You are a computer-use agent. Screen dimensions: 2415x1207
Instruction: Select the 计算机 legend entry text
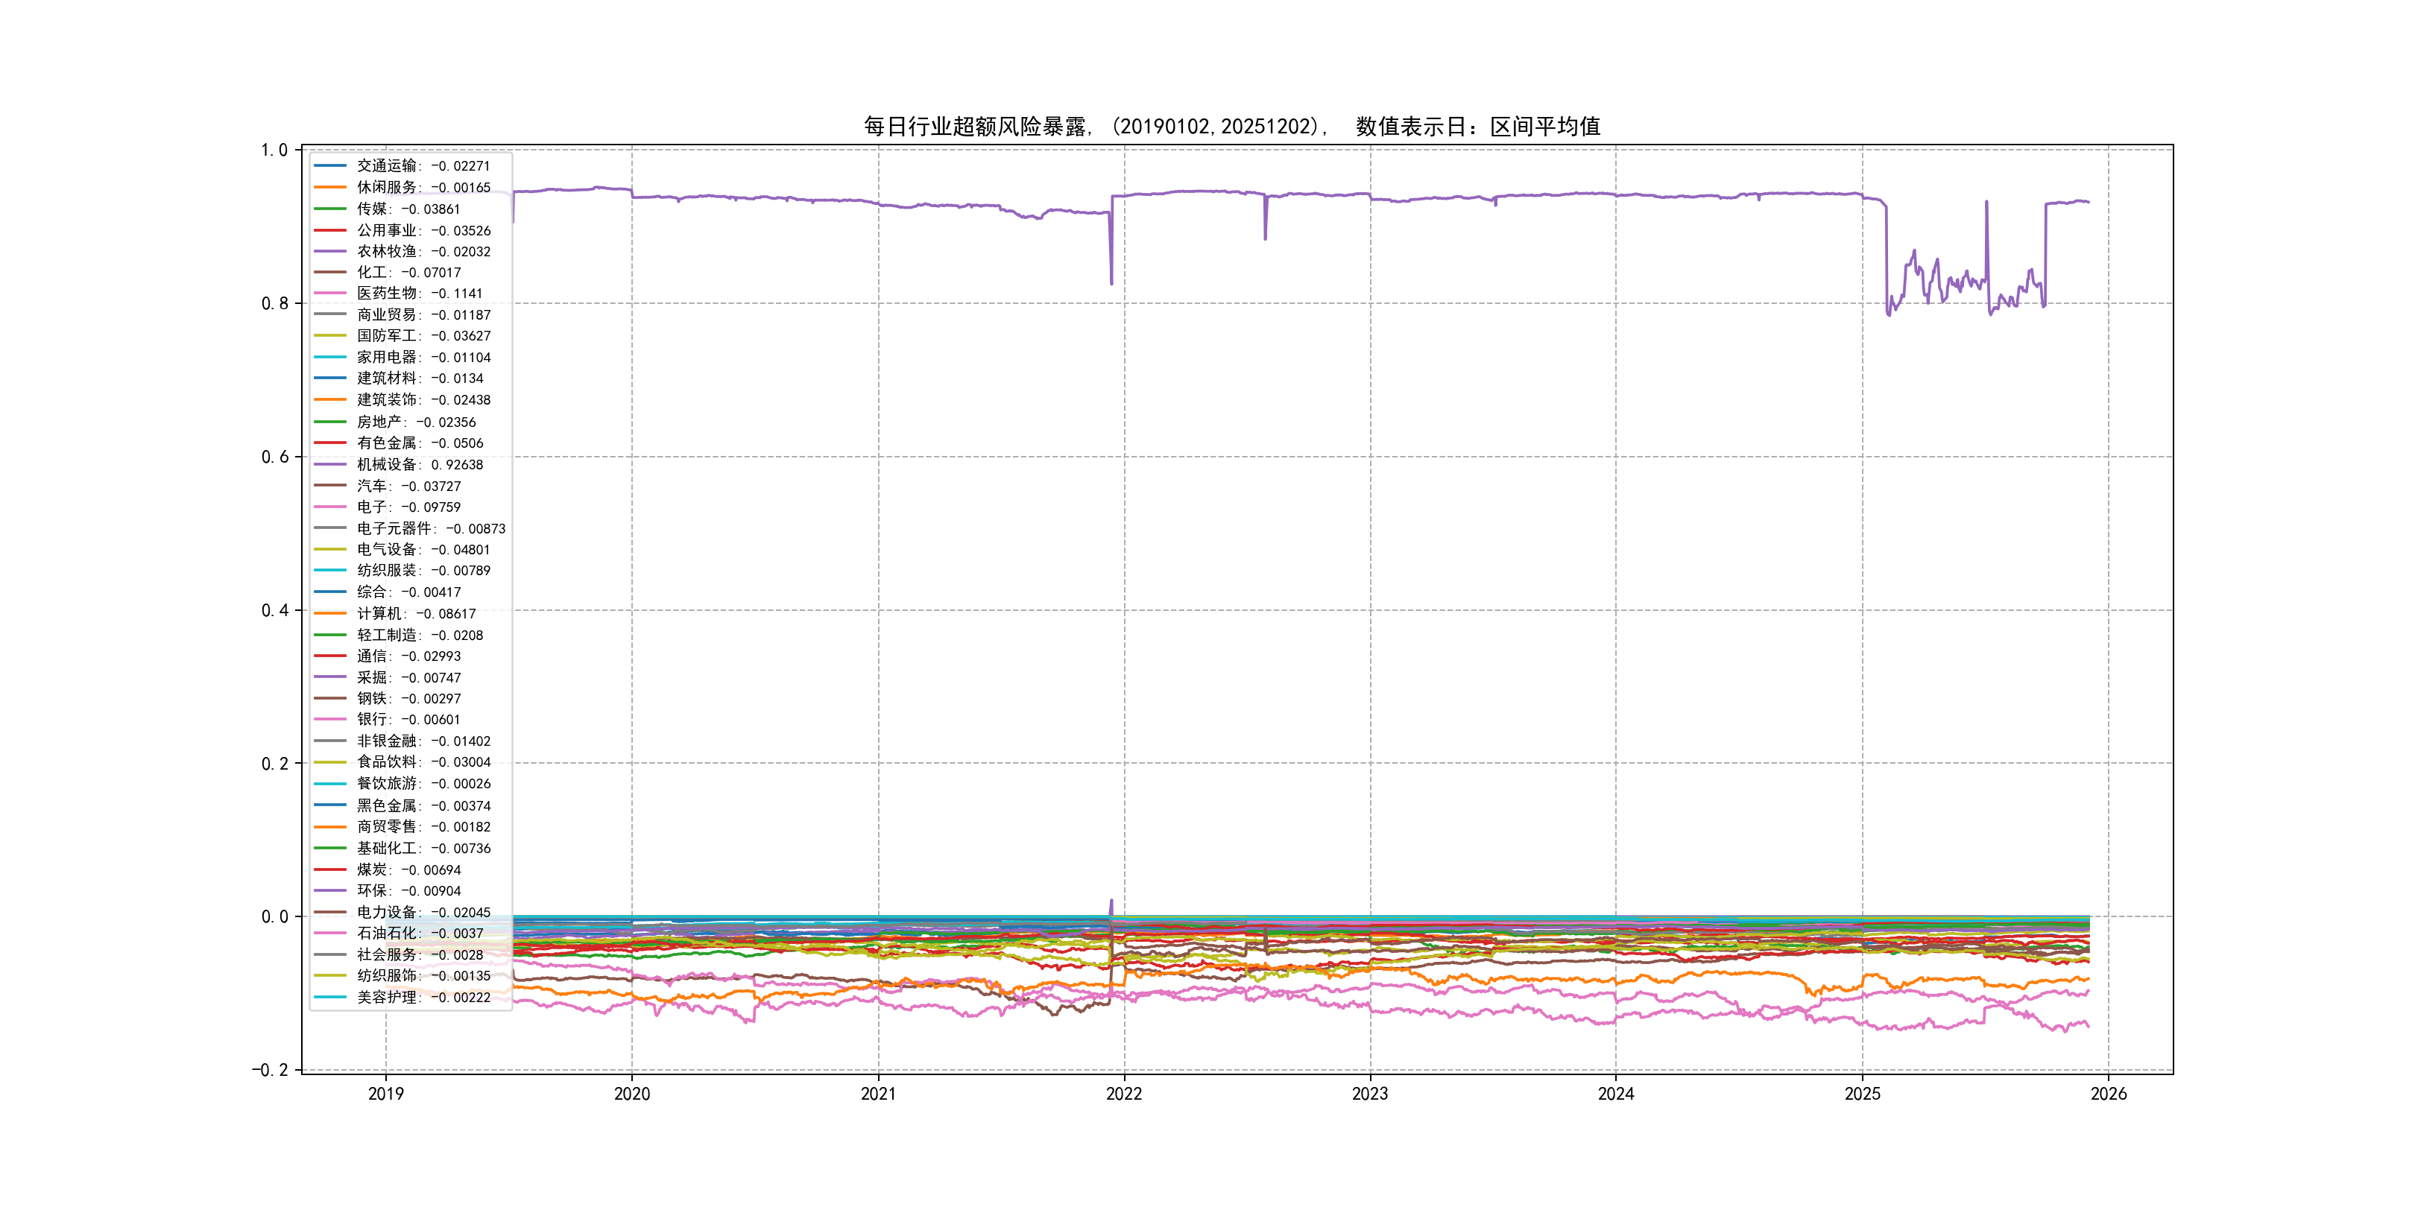[x=415, y=614]
